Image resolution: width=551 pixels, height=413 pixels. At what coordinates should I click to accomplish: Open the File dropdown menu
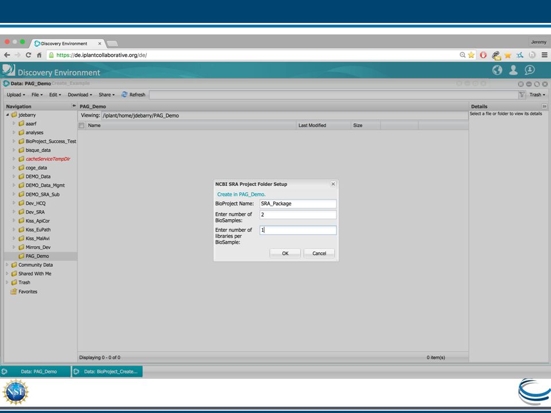point(37,95)
